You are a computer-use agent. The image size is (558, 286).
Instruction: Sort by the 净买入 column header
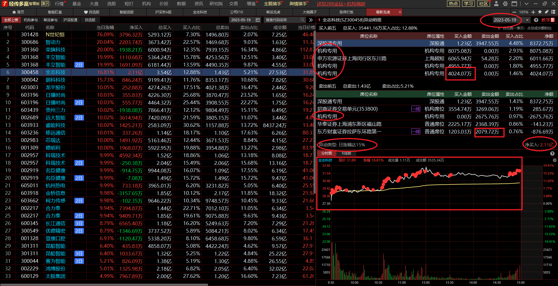tap(136, 27)
